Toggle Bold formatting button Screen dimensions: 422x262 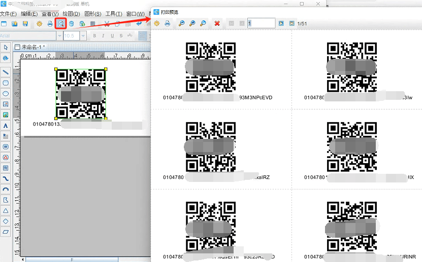point(94,35)
